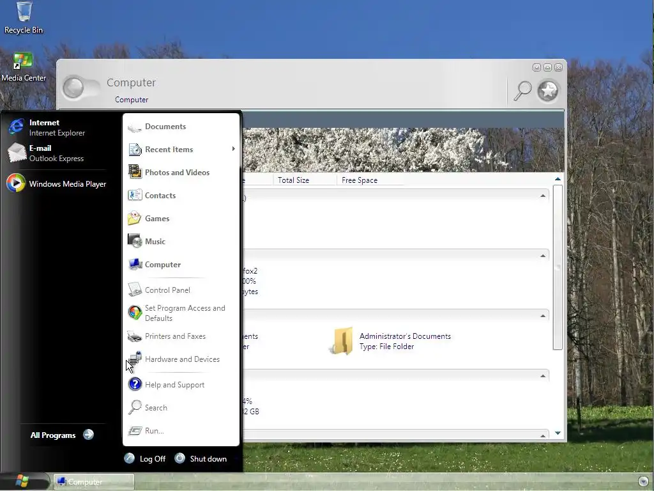Image resolution: width=654 pixels, height=491 pixels.
Task: Click the All Programs arrow button
Action: pyautogui.click(x=88, y=435)
